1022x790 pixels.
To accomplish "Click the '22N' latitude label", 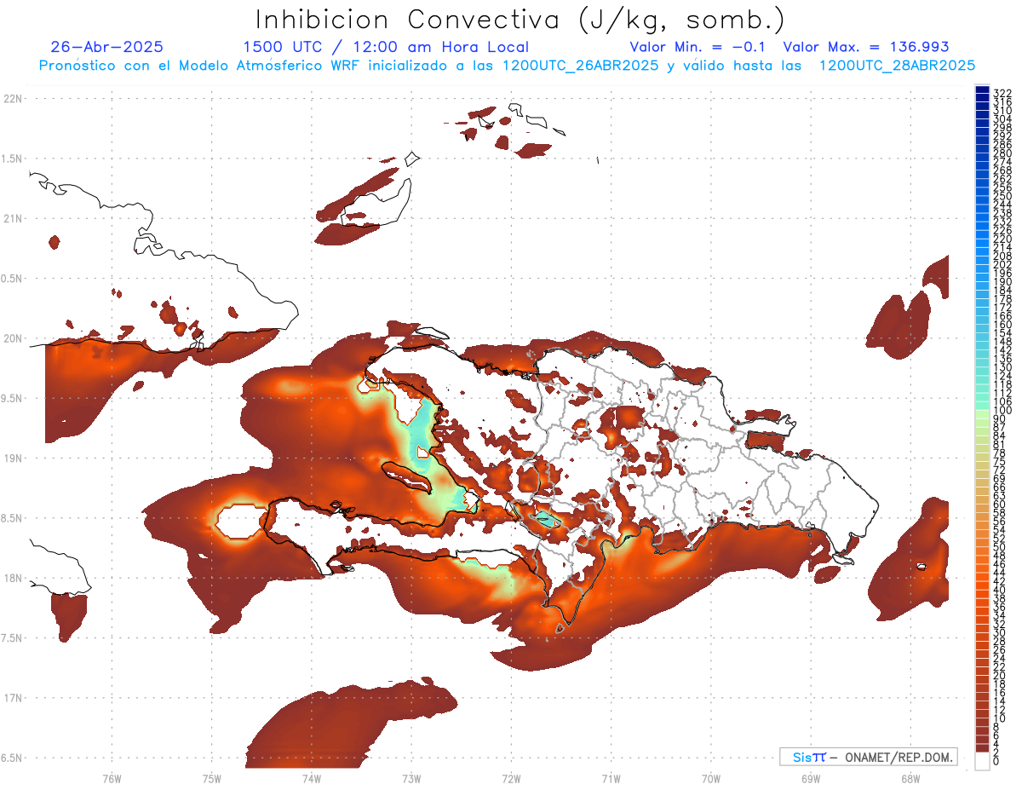I will (13, 99).
